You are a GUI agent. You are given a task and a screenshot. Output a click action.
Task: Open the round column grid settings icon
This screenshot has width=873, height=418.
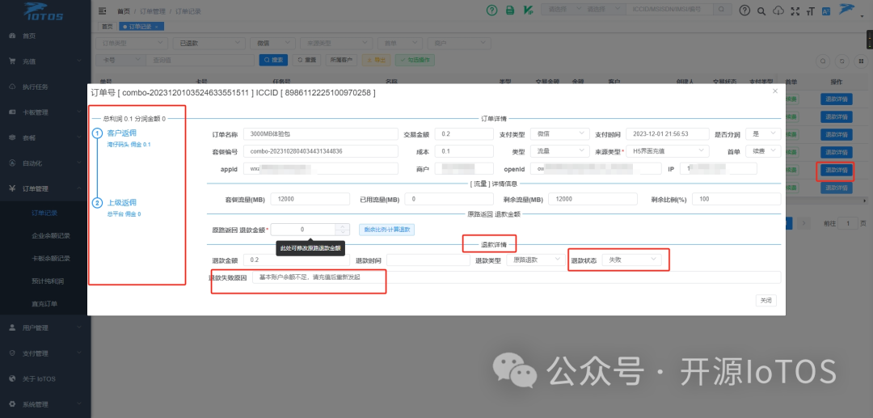click(x=862, y=61)
